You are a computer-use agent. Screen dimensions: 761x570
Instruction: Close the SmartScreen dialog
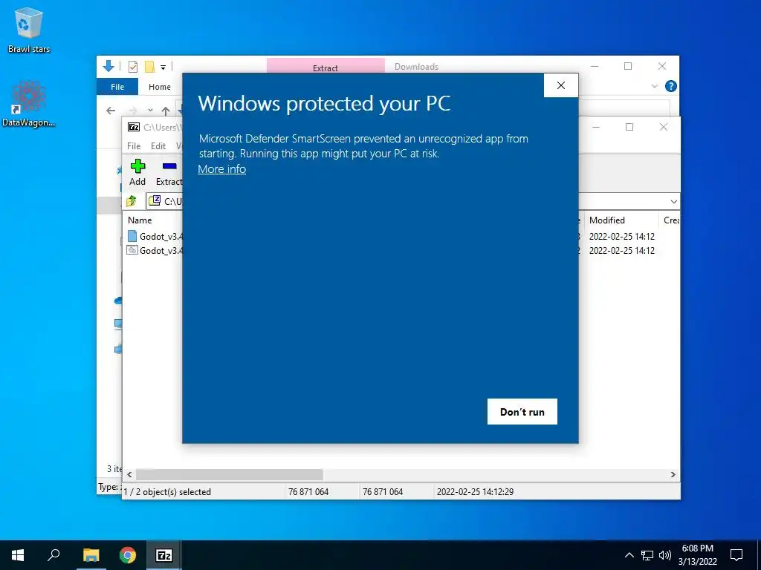(x=561, y=85)
